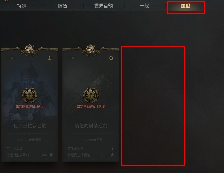Click the lock emblem on 巨人王拉敦之墳

click(29, 95)
